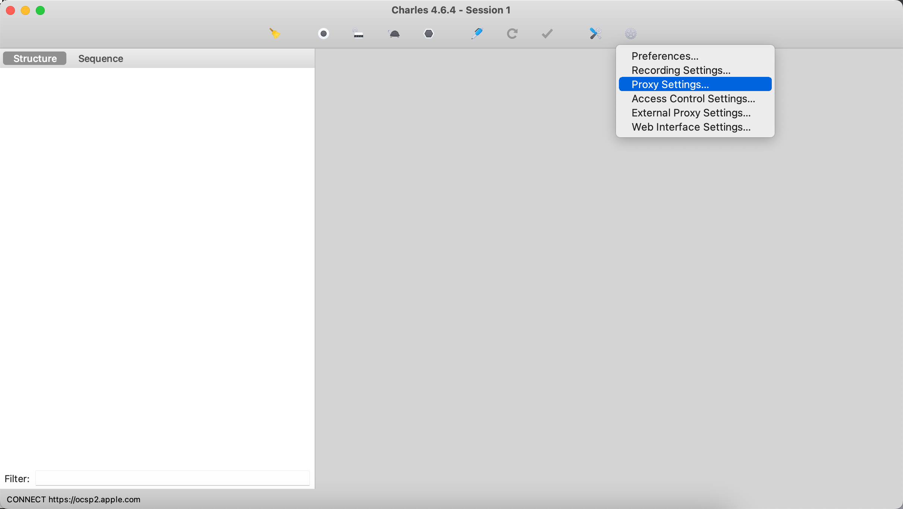Open the Tools wrench icon menu
The height and width of the screenshot is (509, 903).
pyautogui.click(x=595, y=34)
